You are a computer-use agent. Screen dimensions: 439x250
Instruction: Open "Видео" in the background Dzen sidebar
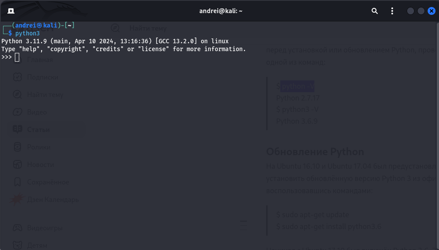pos(37,112)
